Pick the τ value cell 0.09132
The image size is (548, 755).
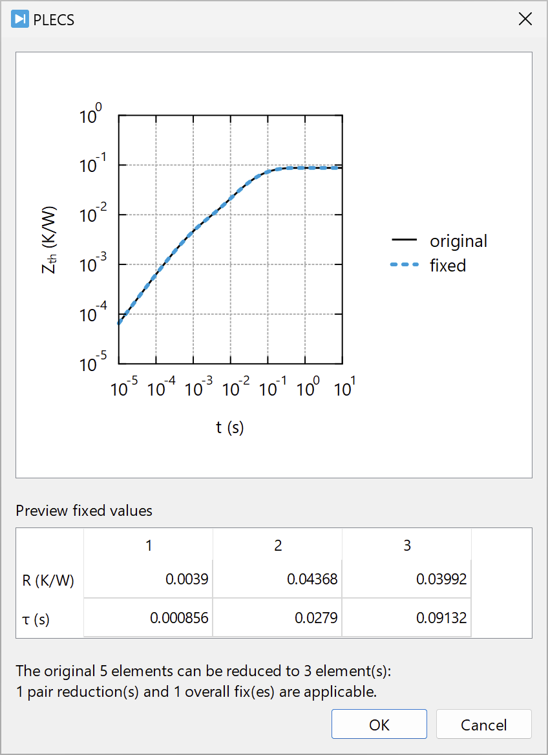[407, 618]
